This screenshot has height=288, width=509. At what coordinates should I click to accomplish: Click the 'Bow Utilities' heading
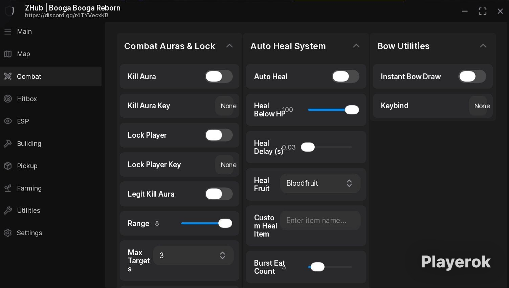403,46
